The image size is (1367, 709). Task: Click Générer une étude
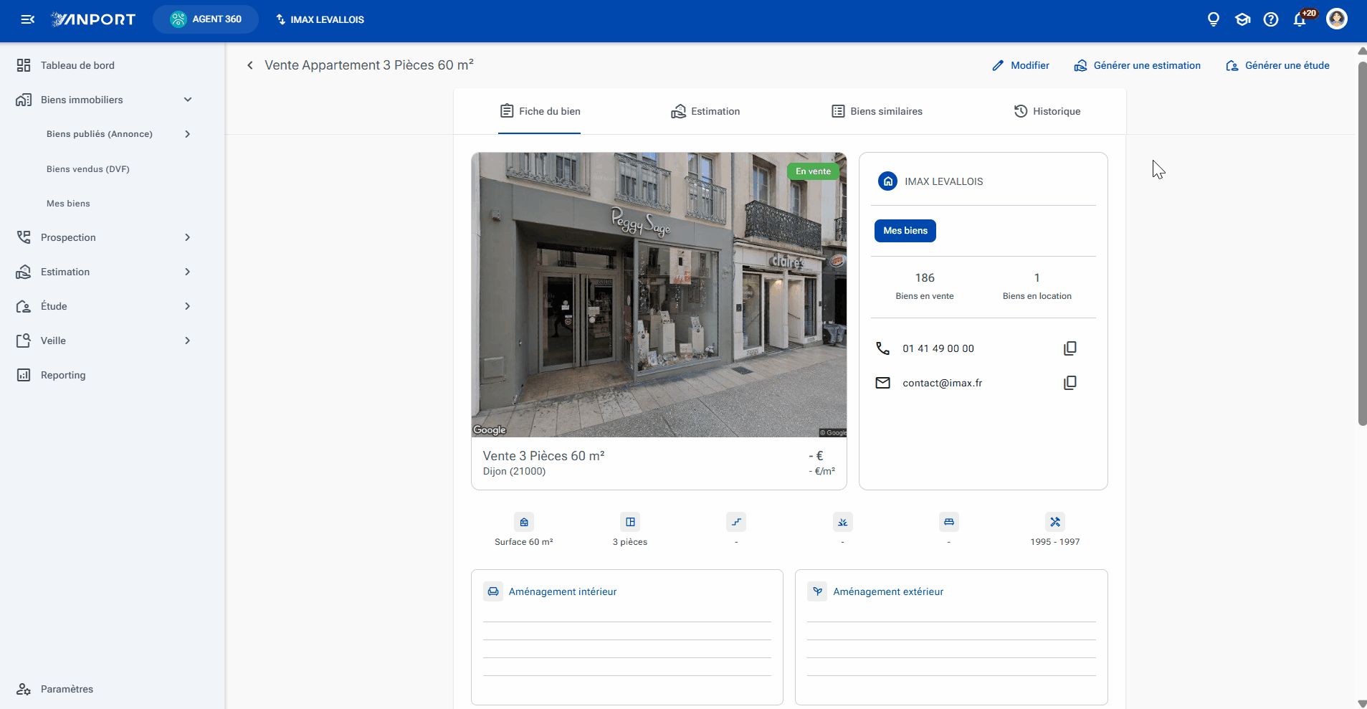tap(1277, 65)
